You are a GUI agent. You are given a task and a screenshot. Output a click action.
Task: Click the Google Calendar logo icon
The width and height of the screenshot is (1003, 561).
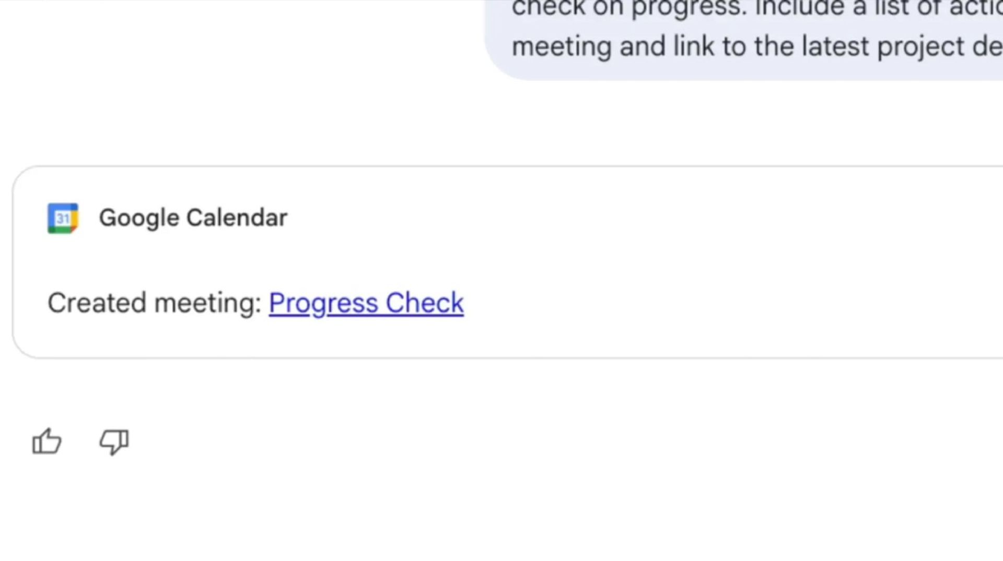coord(63,218)
